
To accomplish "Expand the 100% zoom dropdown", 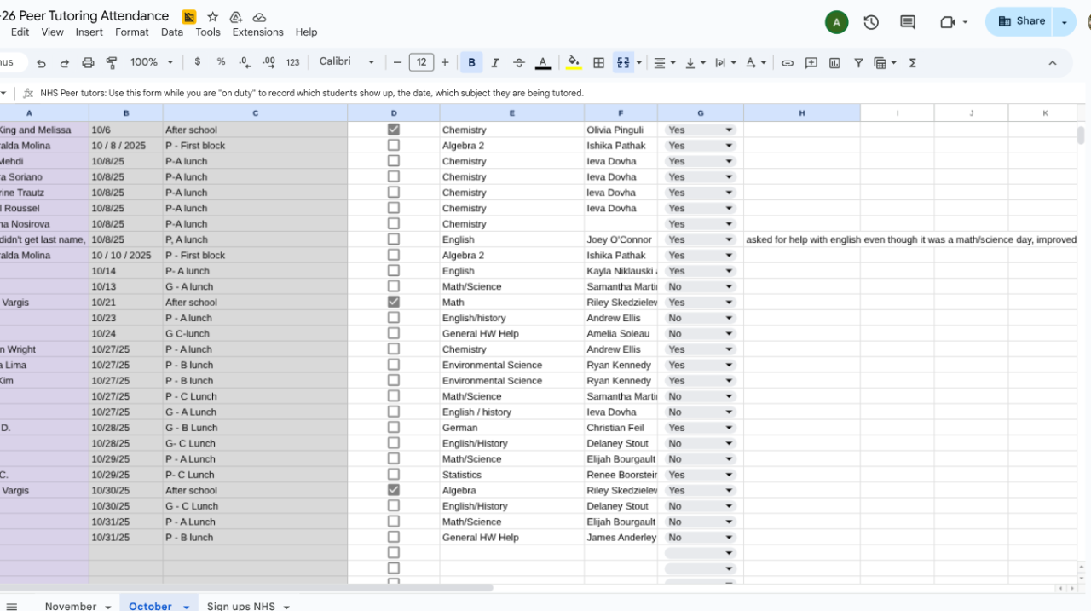I will click(152, 62).
